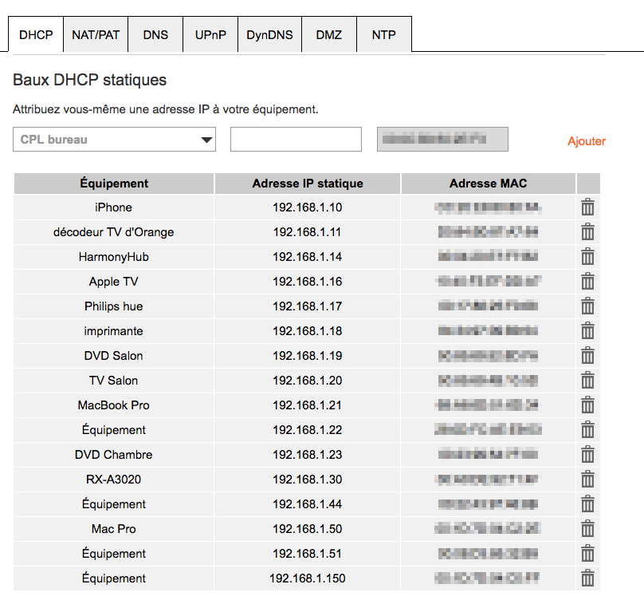Switch to the NAT/PAT tab

point(96,35)
